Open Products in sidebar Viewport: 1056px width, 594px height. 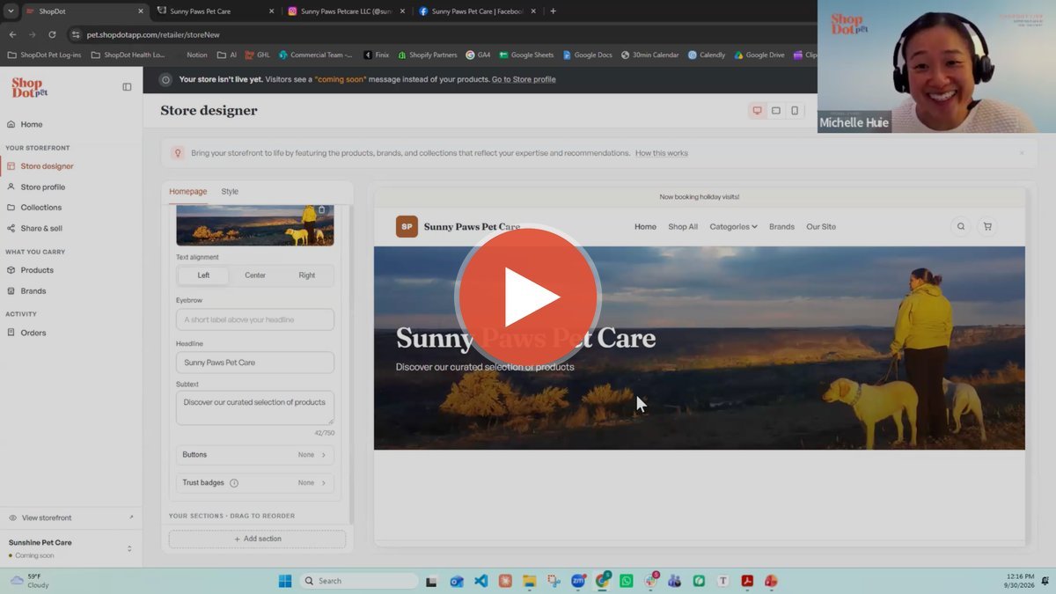click(x=37, y=270)
